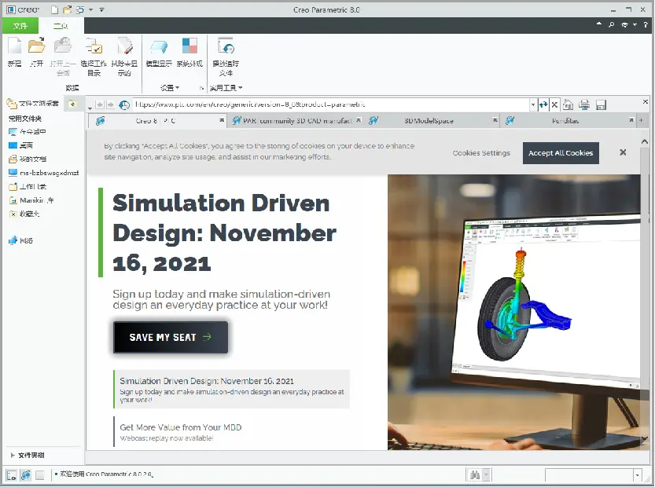This screenshot has height=487, width=655.
Task: Open system appearance (系统外观) icon
Action: [190, 46]
